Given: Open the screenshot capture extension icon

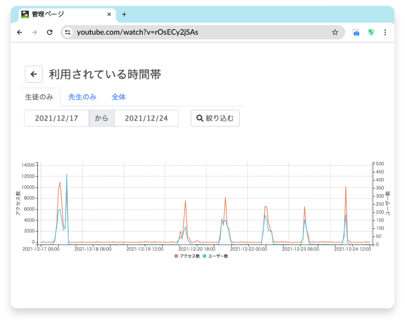Looking at the screenshot, I should point(356,33).
